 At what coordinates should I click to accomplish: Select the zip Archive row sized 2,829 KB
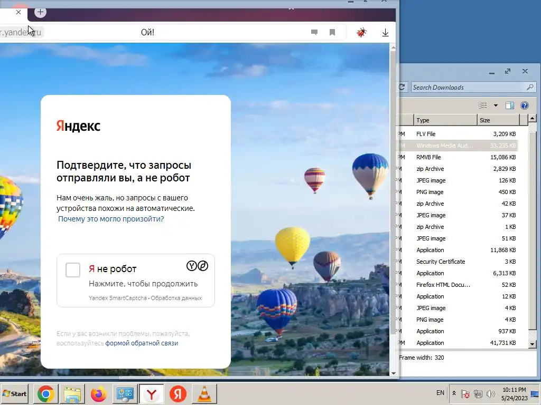pyautogui.click(x=458, y=169)
